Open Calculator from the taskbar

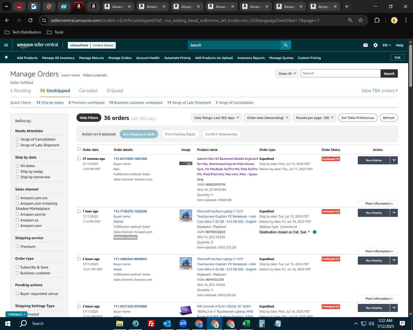[262, 324]
